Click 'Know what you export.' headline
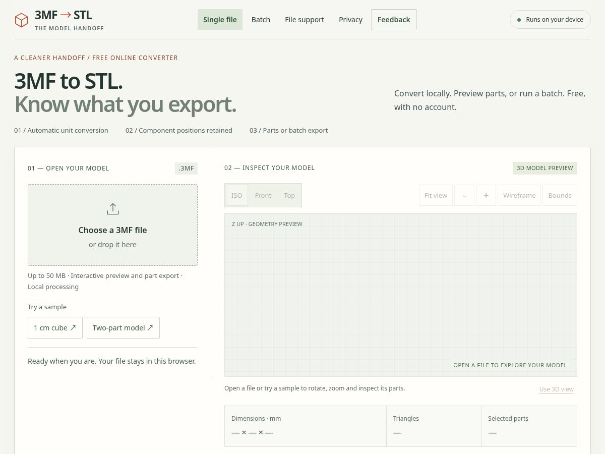 125,104
